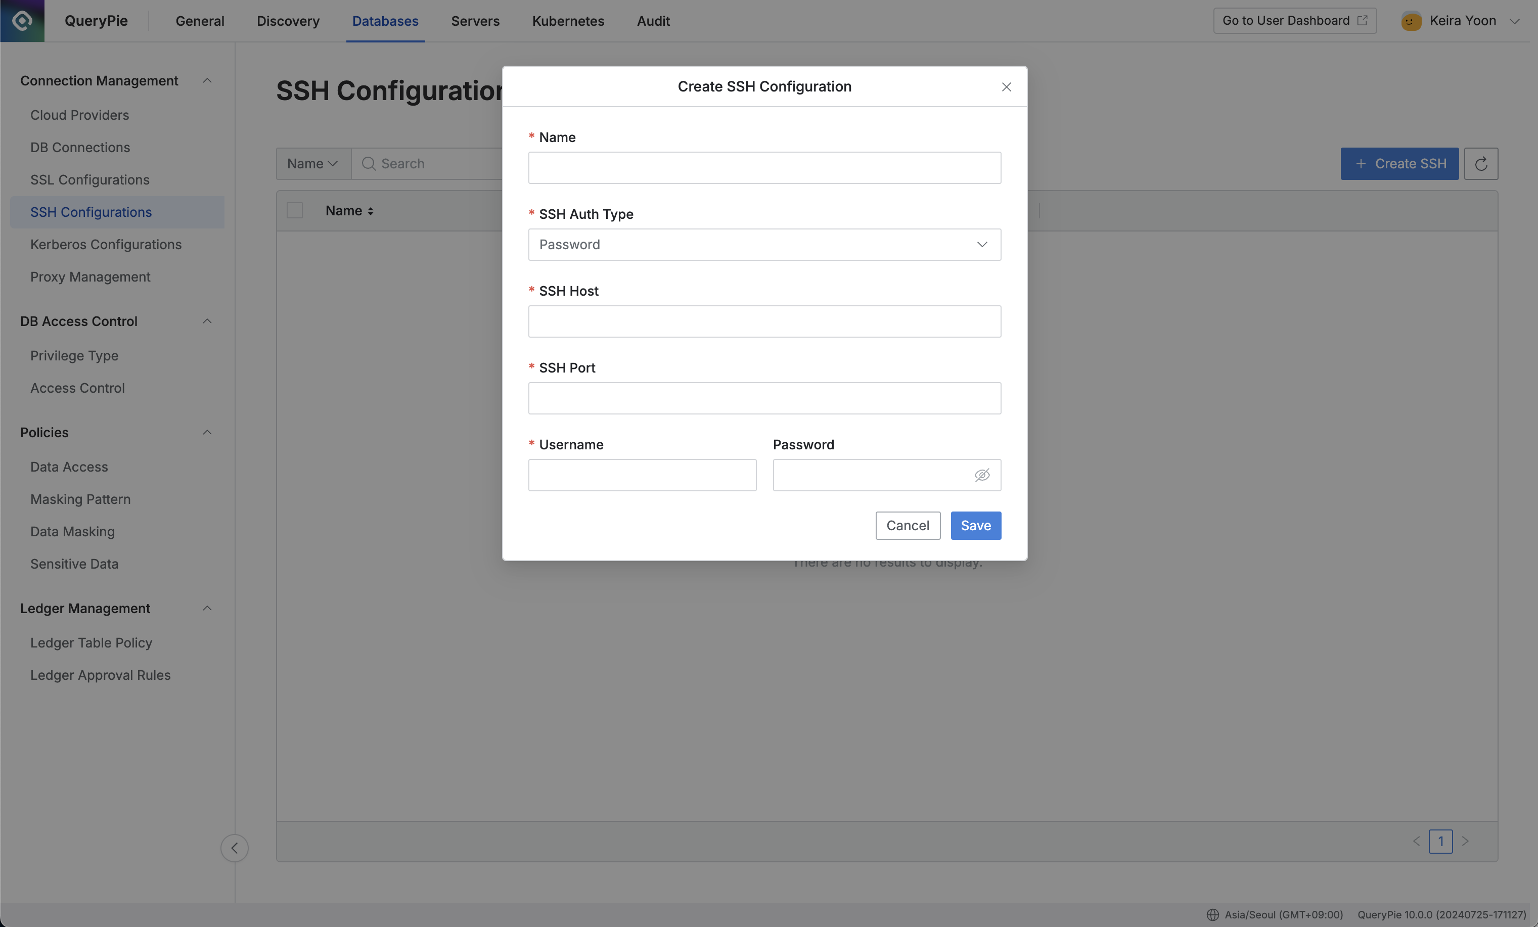Click the Save button to confirm SSH config
This screenshot has width=1538, height=927.
[975, 525]
